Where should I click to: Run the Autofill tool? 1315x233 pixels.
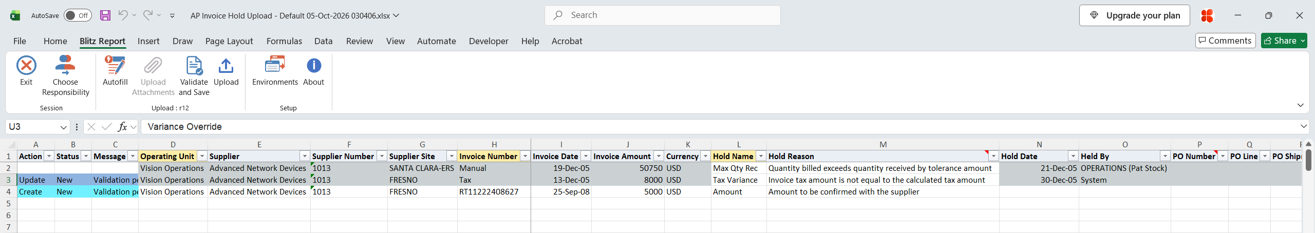[x=115, y=71]
